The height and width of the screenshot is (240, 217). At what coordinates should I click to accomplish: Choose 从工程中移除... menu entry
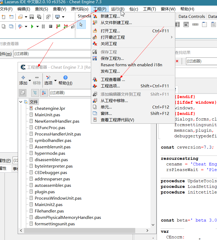[133, 101]
